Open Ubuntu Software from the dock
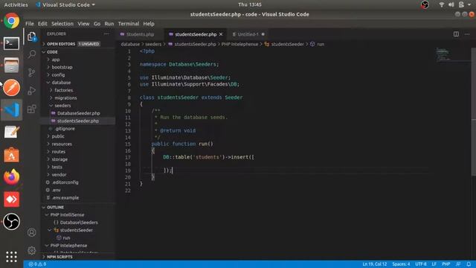The width and height of the screenshot is (476, 268). point(12,155)
